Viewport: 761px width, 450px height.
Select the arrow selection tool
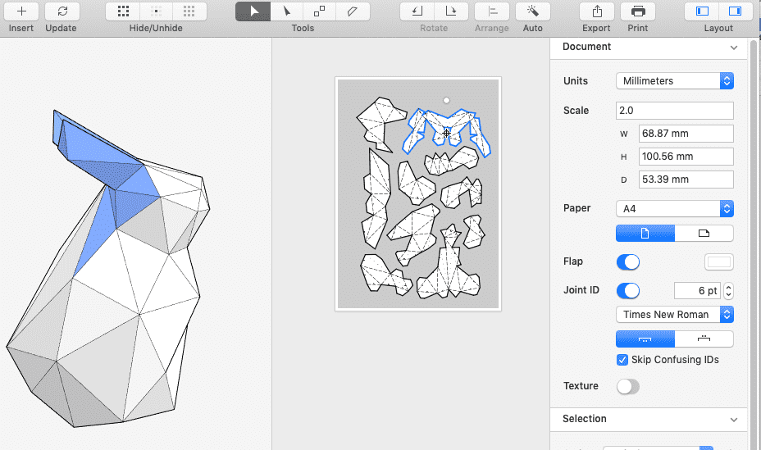pos(253,11)
